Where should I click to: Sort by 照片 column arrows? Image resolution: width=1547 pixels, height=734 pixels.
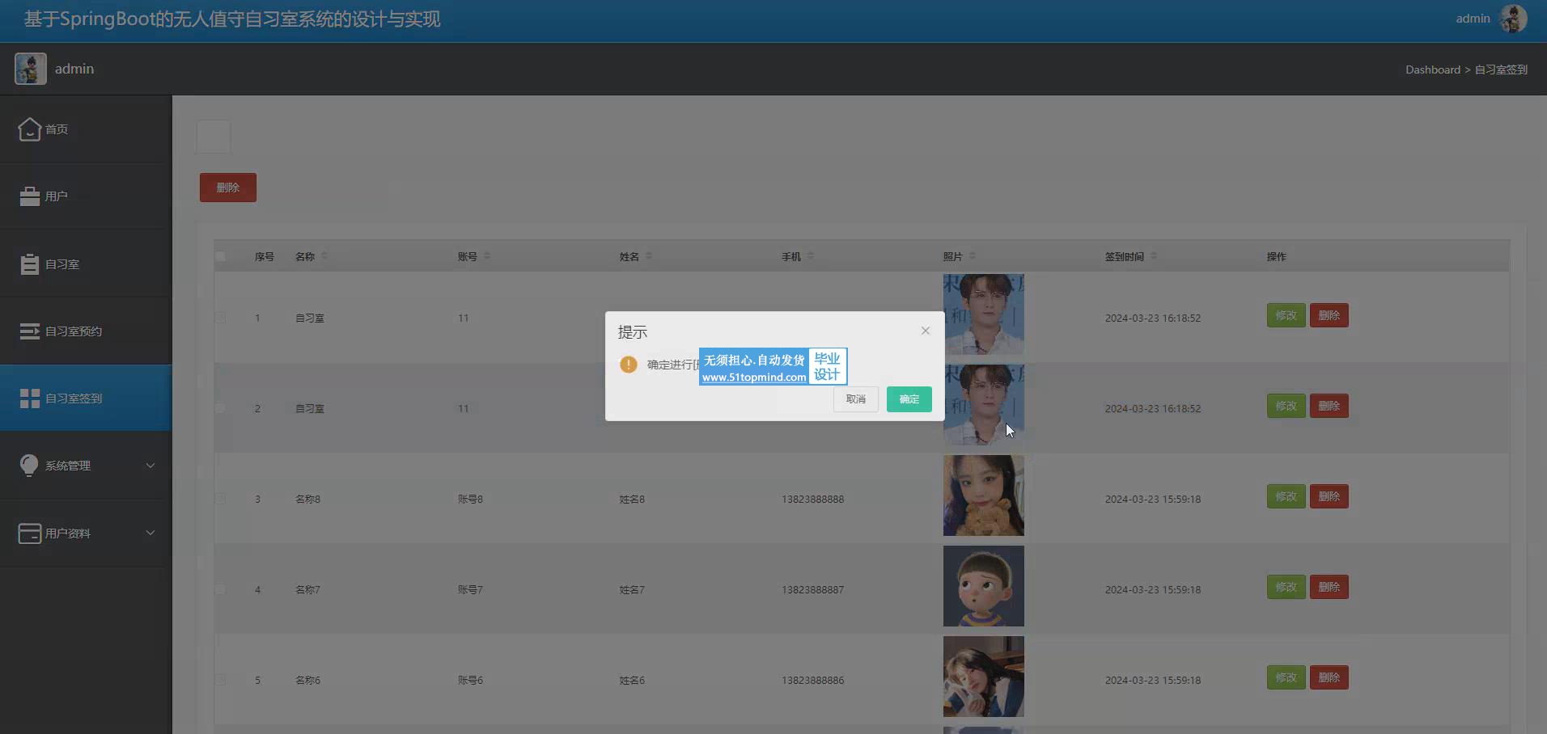click(x=973, y=256)
